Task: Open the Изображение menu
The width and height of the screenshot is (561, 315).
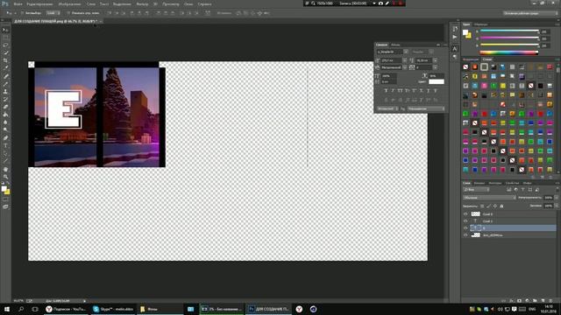Action: [69, 3]
